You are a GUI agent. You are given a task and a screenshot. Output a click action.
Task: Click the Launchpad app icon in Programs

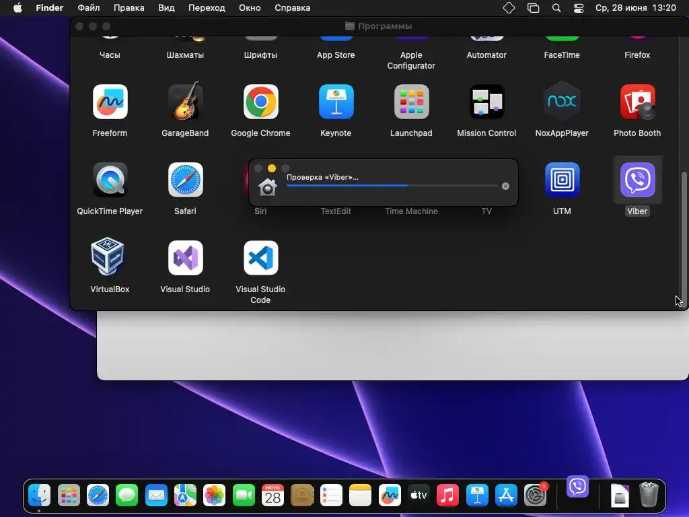(411, 102)
